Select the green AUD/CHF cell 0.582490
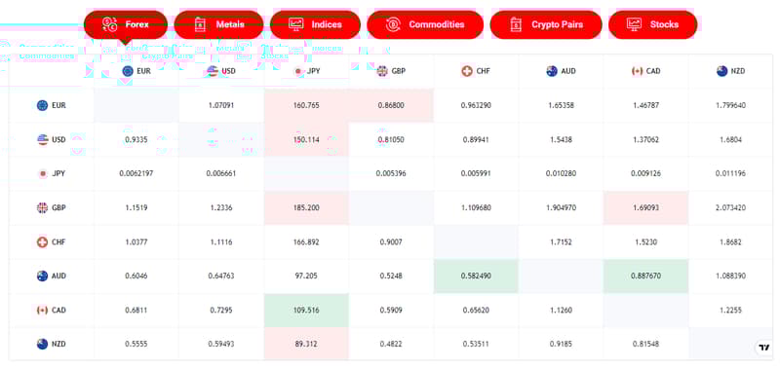 pos(476,276)
